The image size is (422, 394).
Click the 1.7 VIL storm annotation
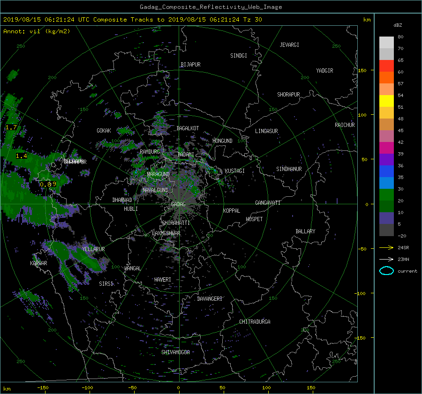pos(11,127)
